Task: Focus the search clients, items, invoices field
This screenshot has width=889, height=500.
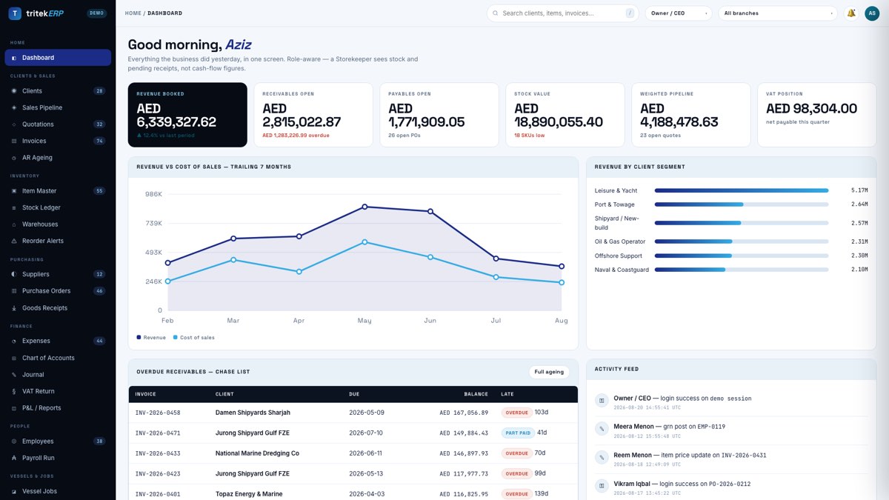Action: [562, 13]
